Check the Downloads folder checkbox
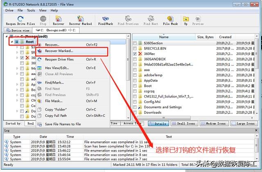262x172 pixels. (135, 113)
